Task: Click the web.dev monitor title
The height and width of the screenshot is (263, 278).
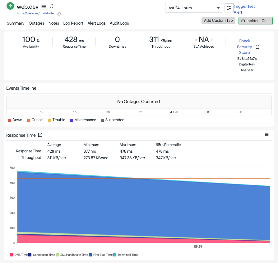Action: tap(27, 7)
